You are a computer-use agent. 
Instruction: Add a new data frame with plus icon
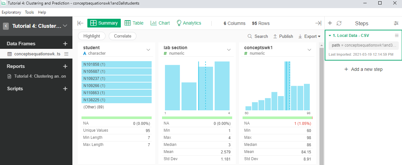65,44
